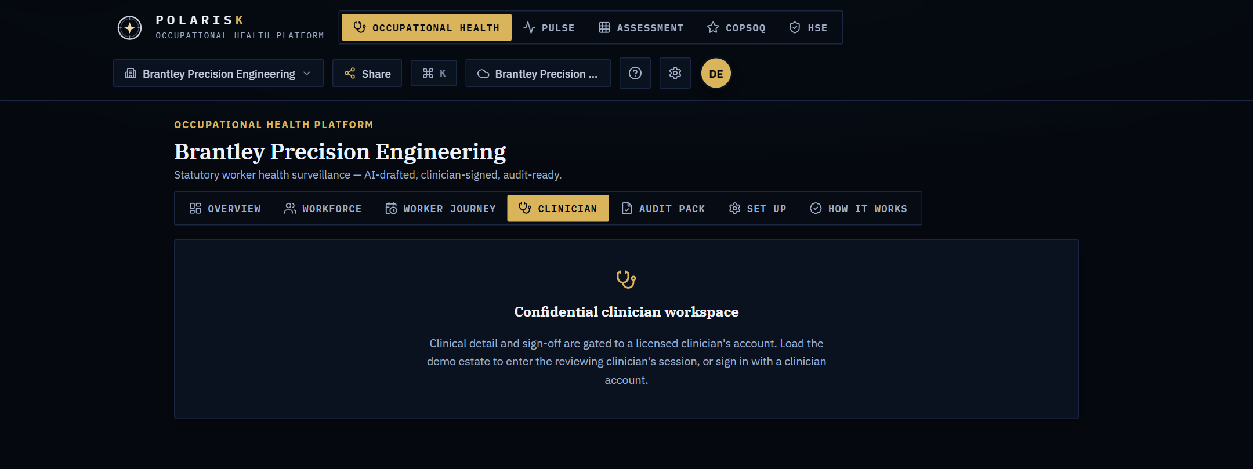Image resolution: width=1253 pixels, height=469 pixels.
Task: Go to the COPSOQ module
Action: tap(737, 28)
